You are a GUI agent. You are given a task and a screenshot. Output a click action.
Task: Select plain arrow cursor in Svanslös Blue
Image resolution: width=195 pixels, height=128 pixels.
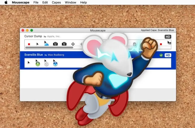tap(29, 62)
